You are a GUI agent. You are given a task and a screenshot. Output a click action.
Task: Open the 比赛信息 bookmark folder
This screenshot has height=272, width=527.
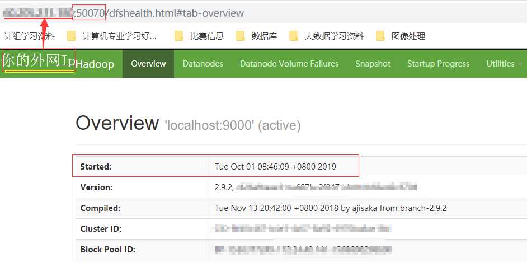pyautogui.click(x=199, y=36)
